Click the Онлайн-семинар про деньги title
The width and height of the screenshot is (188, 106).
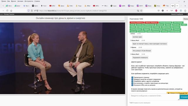61,18
